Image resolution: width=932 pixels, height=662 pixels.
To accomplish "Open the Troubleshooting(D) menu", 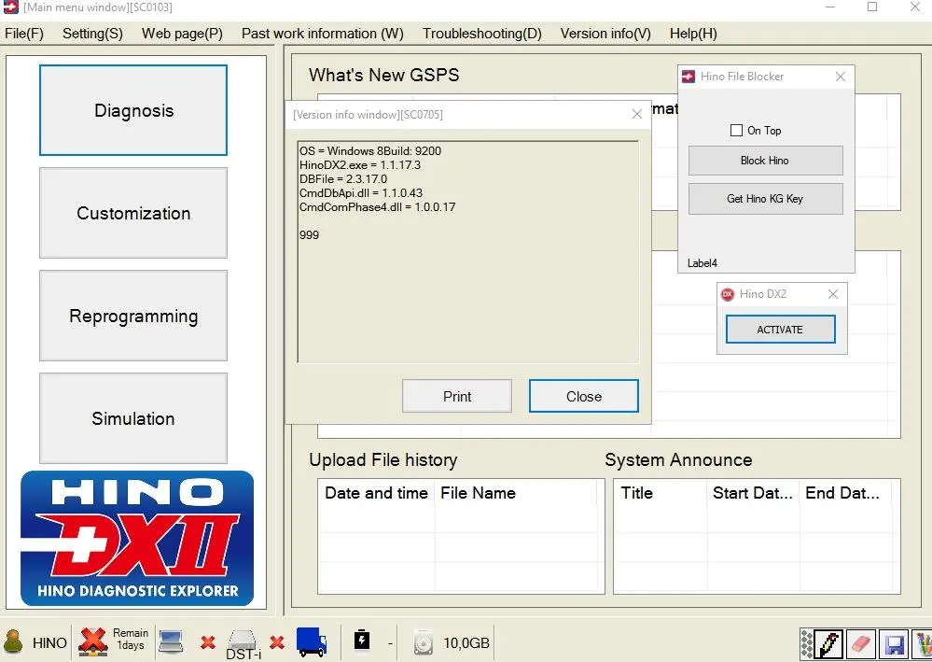I will [x=482, y=34].
